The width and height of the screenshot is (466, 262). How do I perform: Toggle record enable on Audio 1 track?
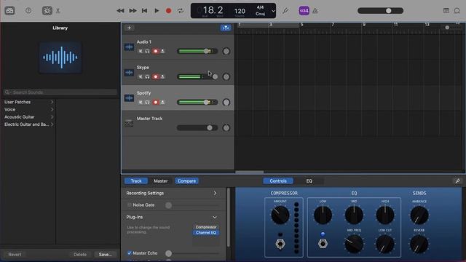point(155,51)
